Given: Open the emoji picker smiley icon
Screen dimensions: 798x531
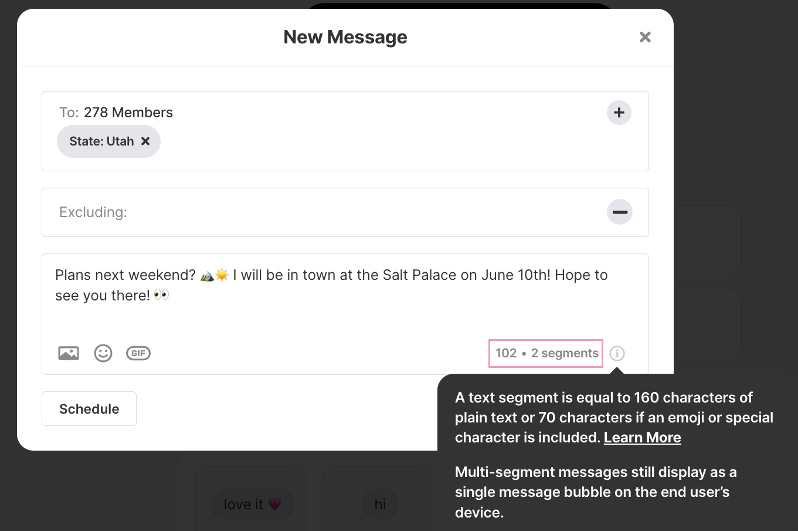Looking at the screenshot, I should pos(103,353).
